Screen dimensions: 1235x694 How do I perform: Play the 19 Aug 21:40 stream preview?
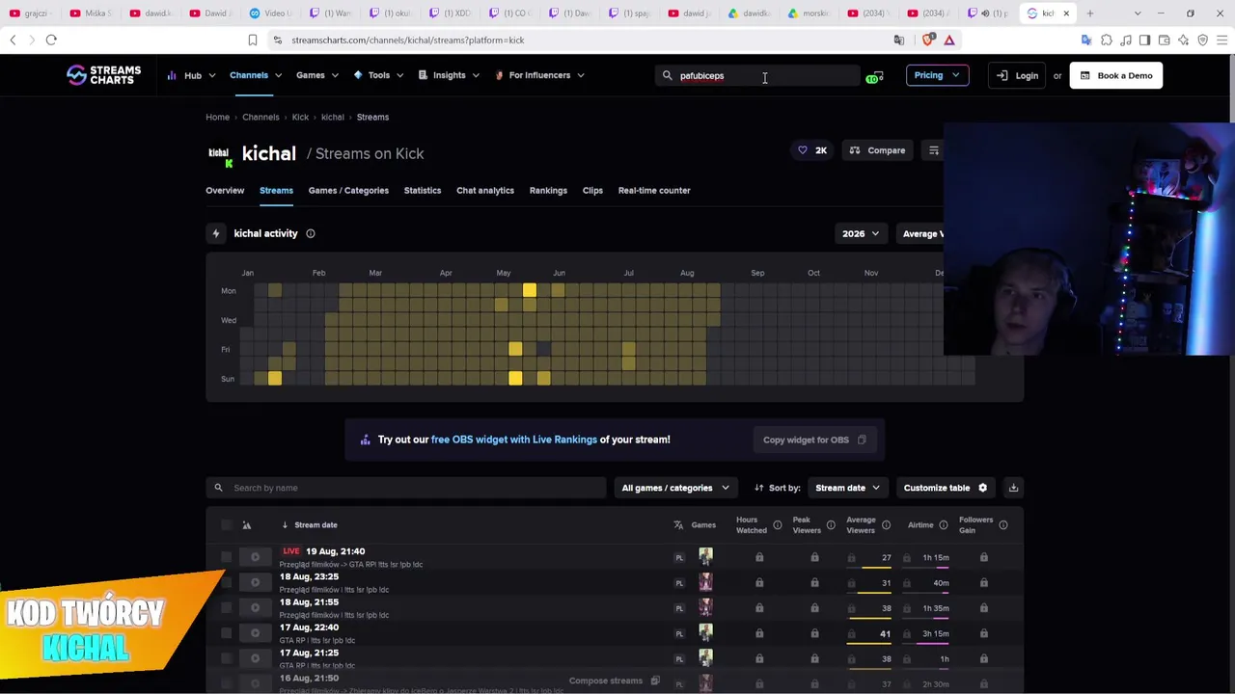(255, 557)
